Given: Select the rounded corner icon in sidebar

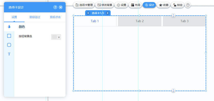Looking at the screenshot, I should (9, 45).
